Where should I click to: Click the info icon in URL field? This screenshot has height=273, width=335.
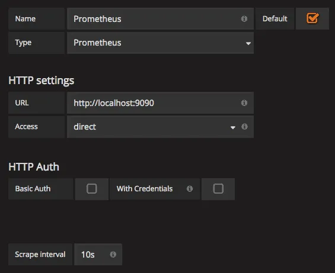coord(244,103)
